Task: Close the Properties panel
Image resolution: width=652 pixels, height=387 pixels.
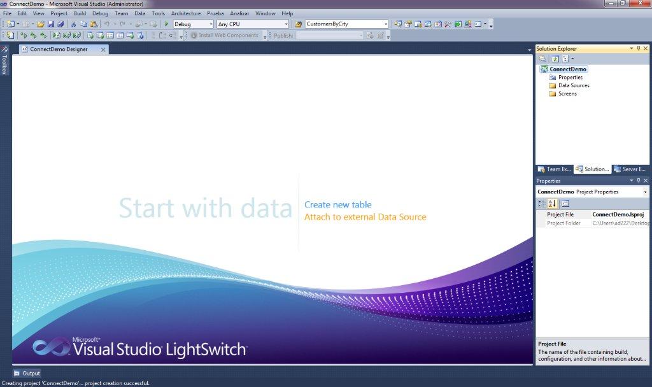Action: (646, 180)
